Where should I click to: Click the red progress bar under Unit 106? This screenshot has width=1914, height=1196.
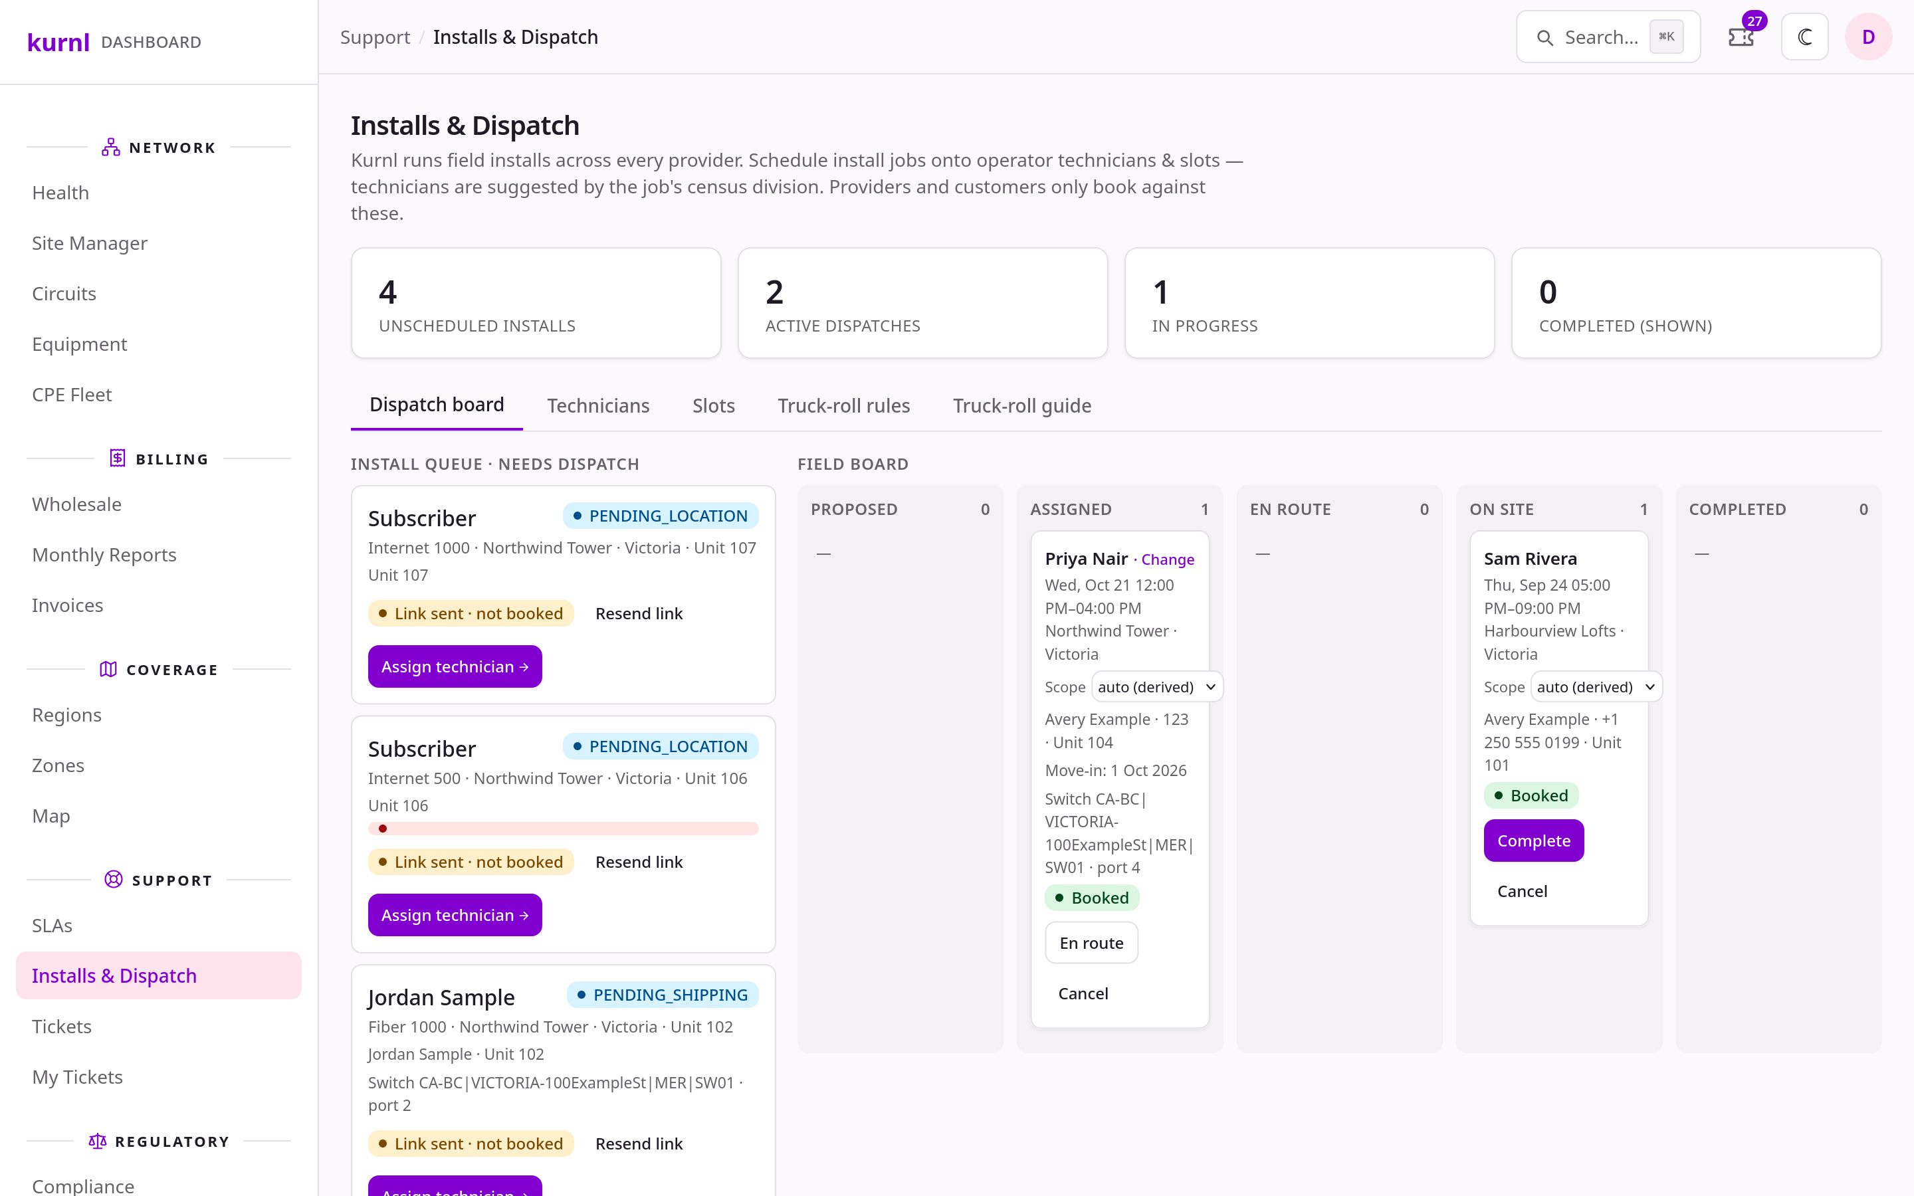[563, 828]
